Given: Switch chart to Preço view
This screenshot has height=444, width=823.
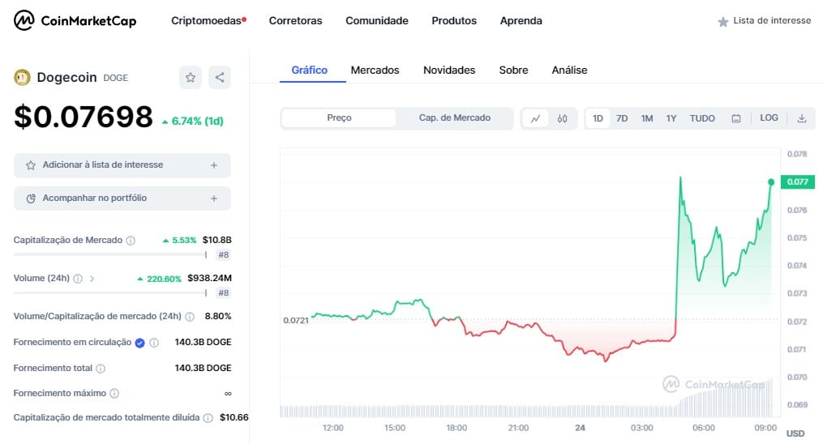Looking at the screenshot, I should (x=339, y=118).
